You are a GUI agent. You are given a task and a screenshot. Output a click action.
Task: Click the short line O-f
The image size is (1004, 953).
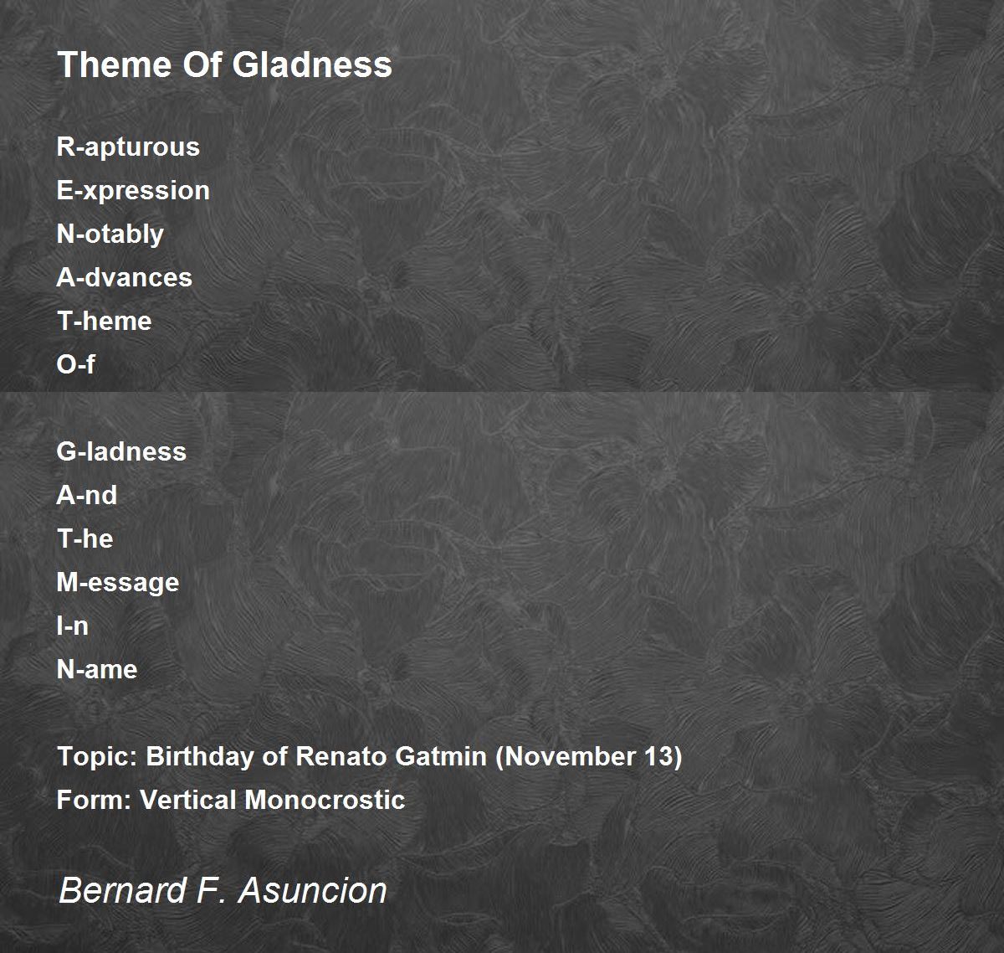pos(75,364)
